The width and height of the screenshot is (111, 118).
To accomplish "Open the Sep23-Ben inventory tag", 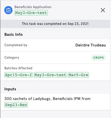I will pos(16,105).
